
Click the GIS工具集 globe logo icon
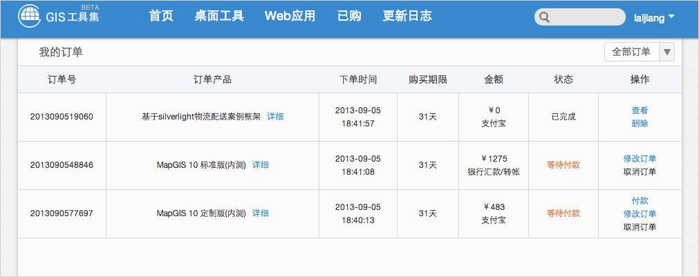click(29, 16)
